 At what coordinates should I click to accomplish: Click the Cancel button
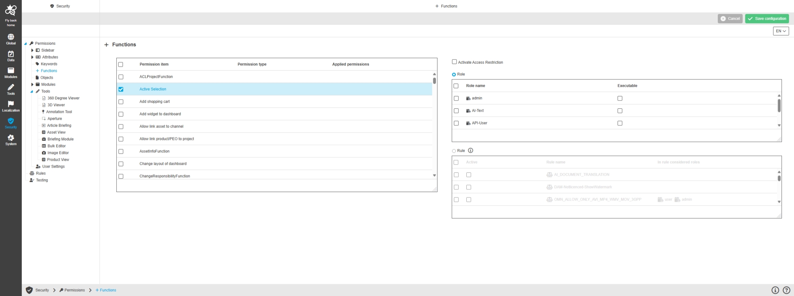pyautogui.click(x=730, y=19)
